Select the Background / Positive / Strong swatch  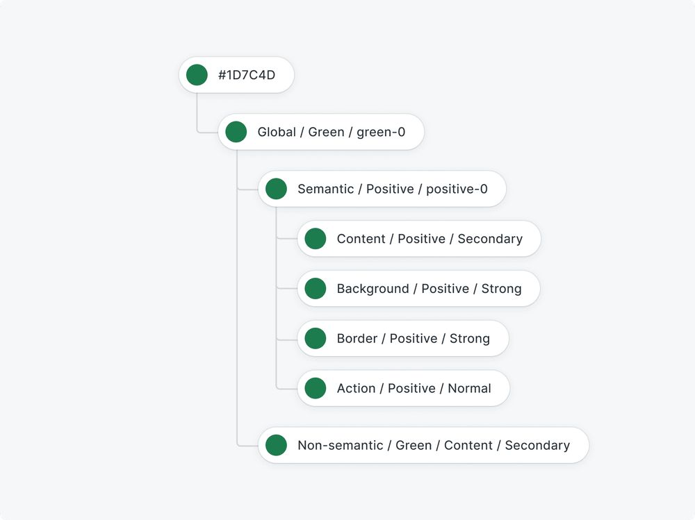[316, 289]
